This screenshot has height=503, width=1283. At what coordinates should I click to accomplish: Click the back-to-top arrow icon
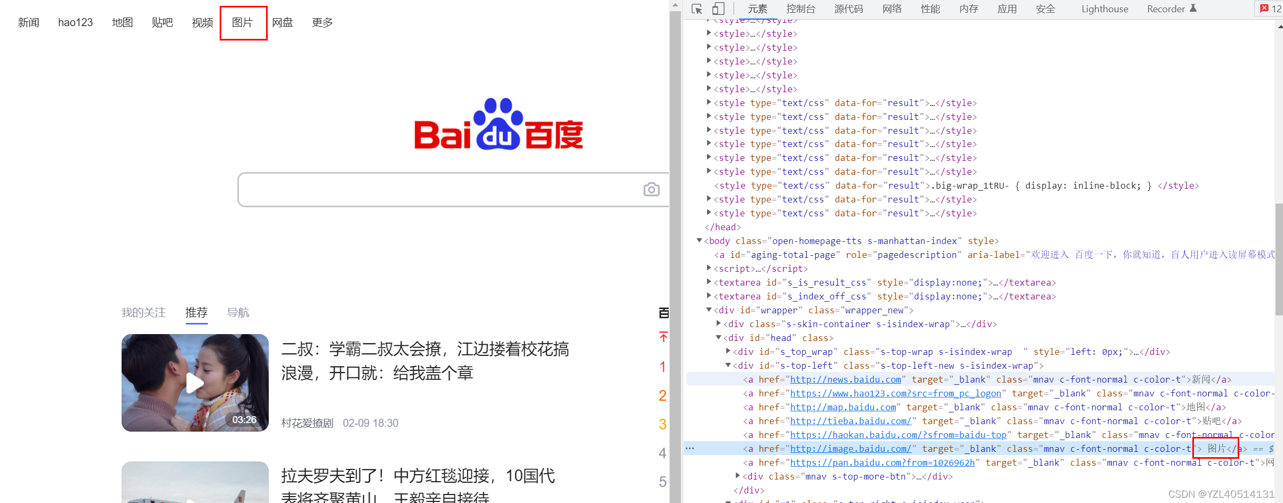click(x=663, y=337)
